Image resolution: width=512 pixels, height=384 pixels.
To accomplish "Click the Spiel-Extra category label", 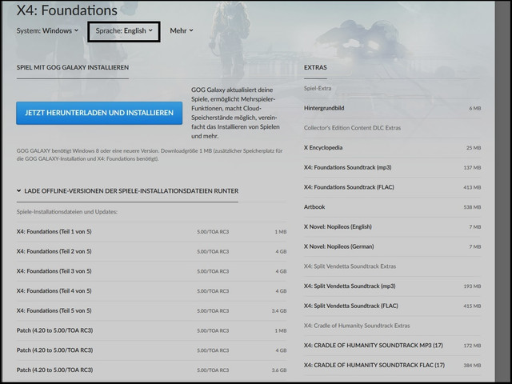I will 318,89.
